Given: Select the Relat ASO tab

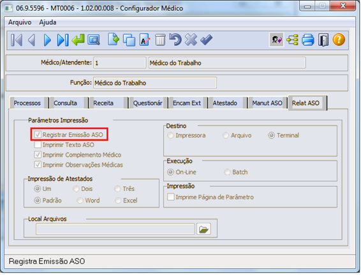Looking at the screenshot, I should pos(307,103).
